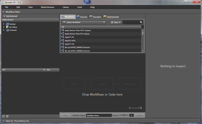Select Apple devices Three PAL Outputs

(x=101, y=34)
